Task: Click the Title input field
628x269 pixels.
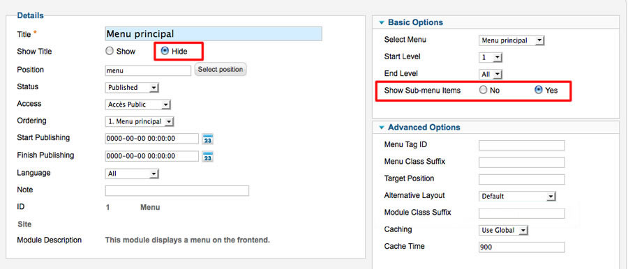Action: (214, 34)
